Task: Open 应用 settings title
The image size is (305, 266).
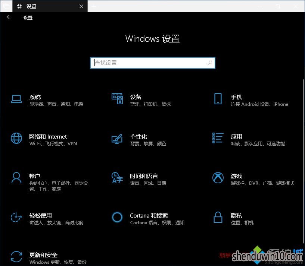Action: coord(237,137)
